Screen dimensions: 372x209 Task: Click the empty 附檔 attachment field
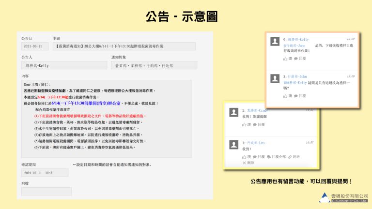46,191
